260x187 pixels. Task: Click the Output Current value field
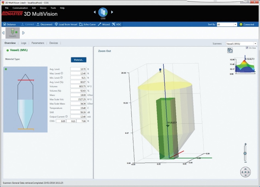[79, 117]
